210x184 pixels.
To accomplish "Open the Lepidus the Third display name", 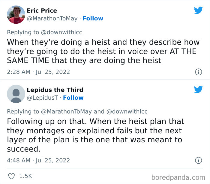I will coord(55,90).
